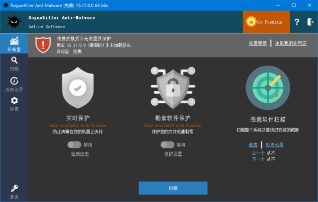The image size is (318, 202).
Task: Click the ransomware protection padlock shield icon
Action: point(173,88)
